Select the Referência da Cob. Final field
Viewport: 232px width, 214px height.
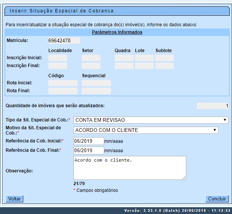pyautogui.click(x=88, y=150)
